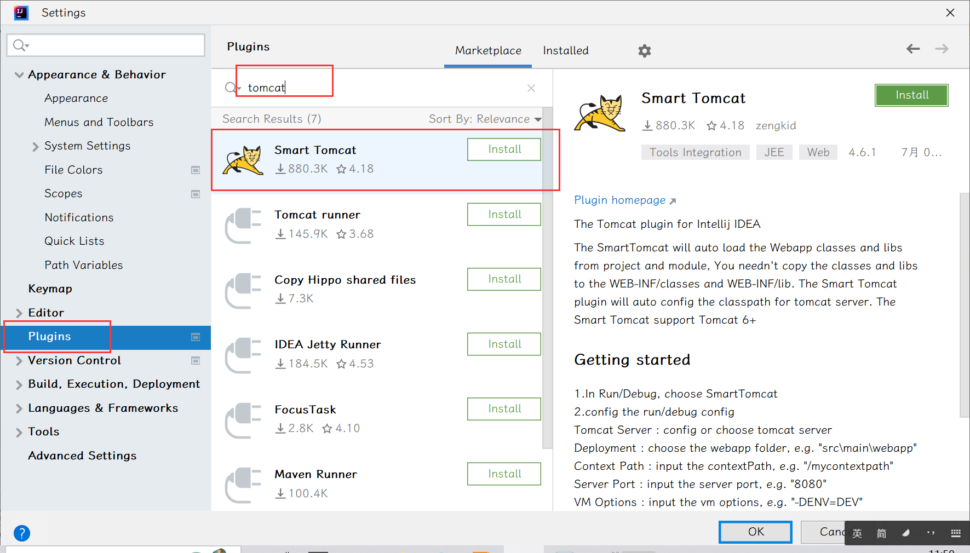
Task: Install the Tomcat runner plugin
Action: coord(504,215)
